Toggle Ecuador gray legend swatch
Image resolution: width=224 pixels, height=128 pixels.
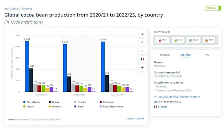point(75,102)
